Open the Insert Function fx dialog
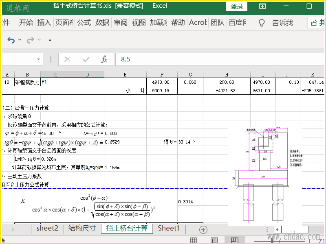The image size is (326, 244). pyautogui.click(x=104, y=59)
